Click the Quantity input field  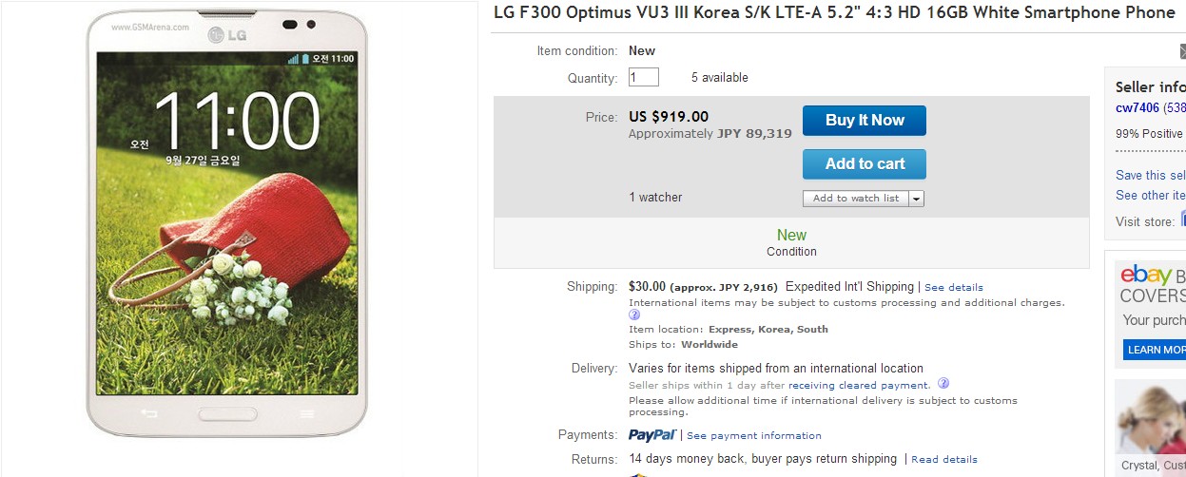(644, 78)
